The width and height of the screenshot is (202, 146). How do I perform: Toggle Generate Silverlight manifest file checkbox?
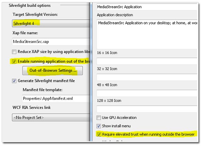click(x=14, y=81)
